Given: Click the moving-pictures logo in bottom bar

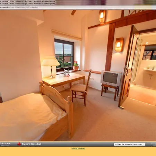Looking at the screenshot, I should 5,144.
